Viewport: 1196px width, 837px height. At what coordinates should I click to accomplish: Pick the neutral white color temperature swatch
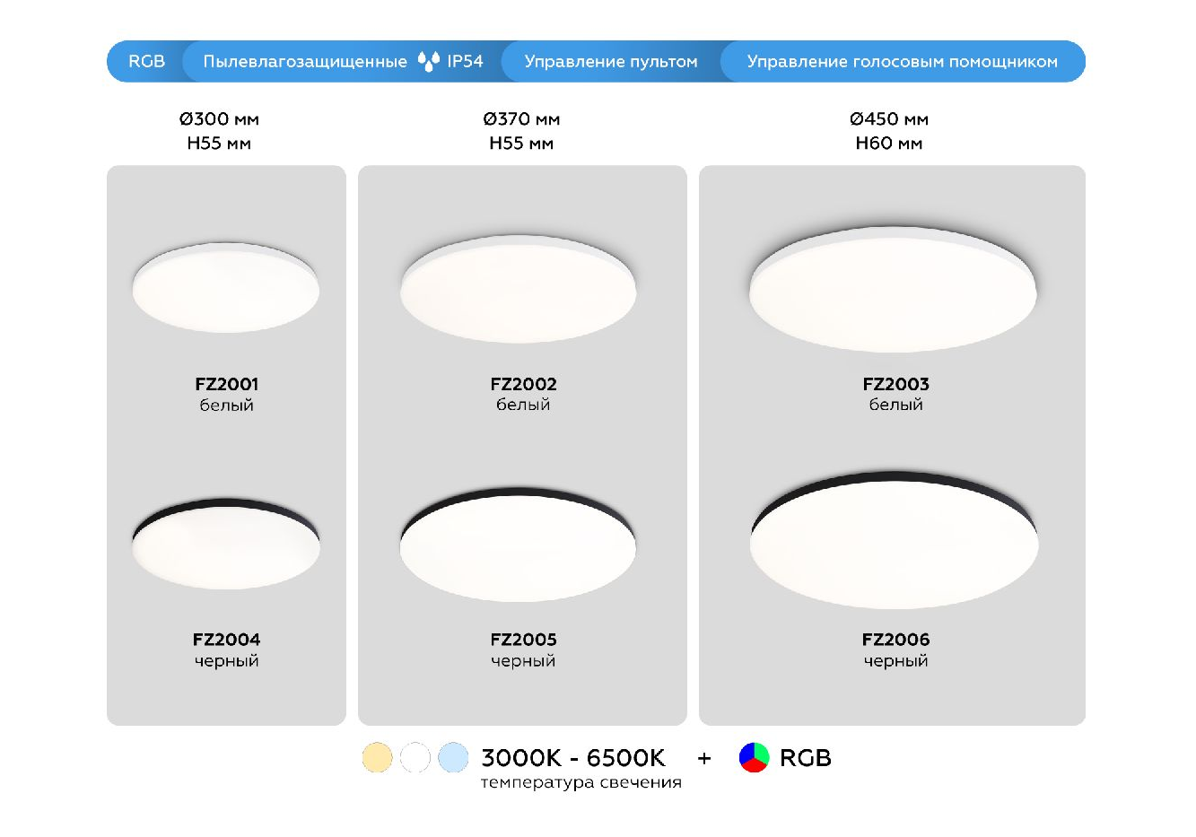(x=415, y=757)
